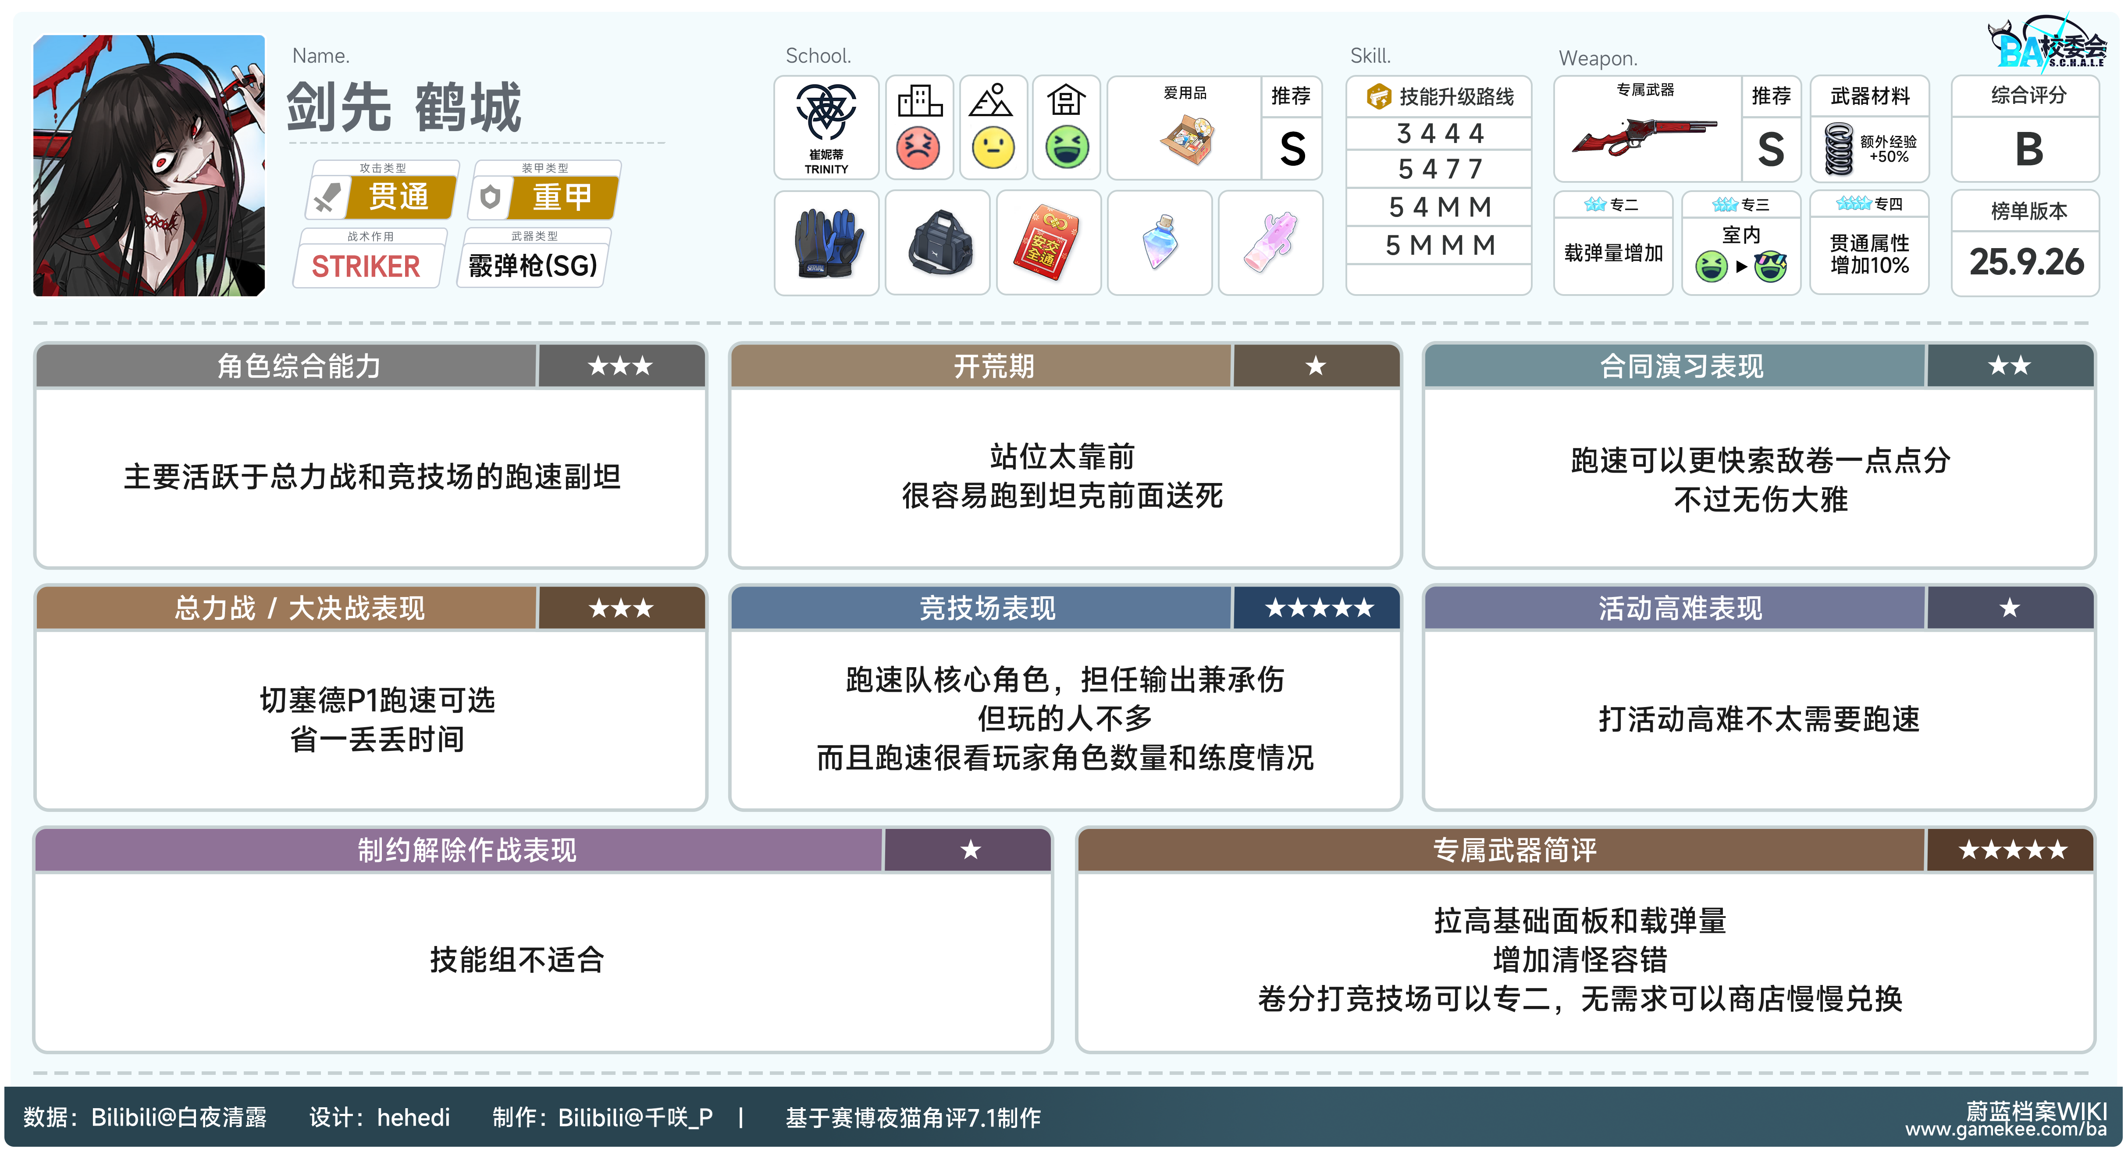Click the red angry mood face
2128x1152 pixels.
[x=918, y=149]
